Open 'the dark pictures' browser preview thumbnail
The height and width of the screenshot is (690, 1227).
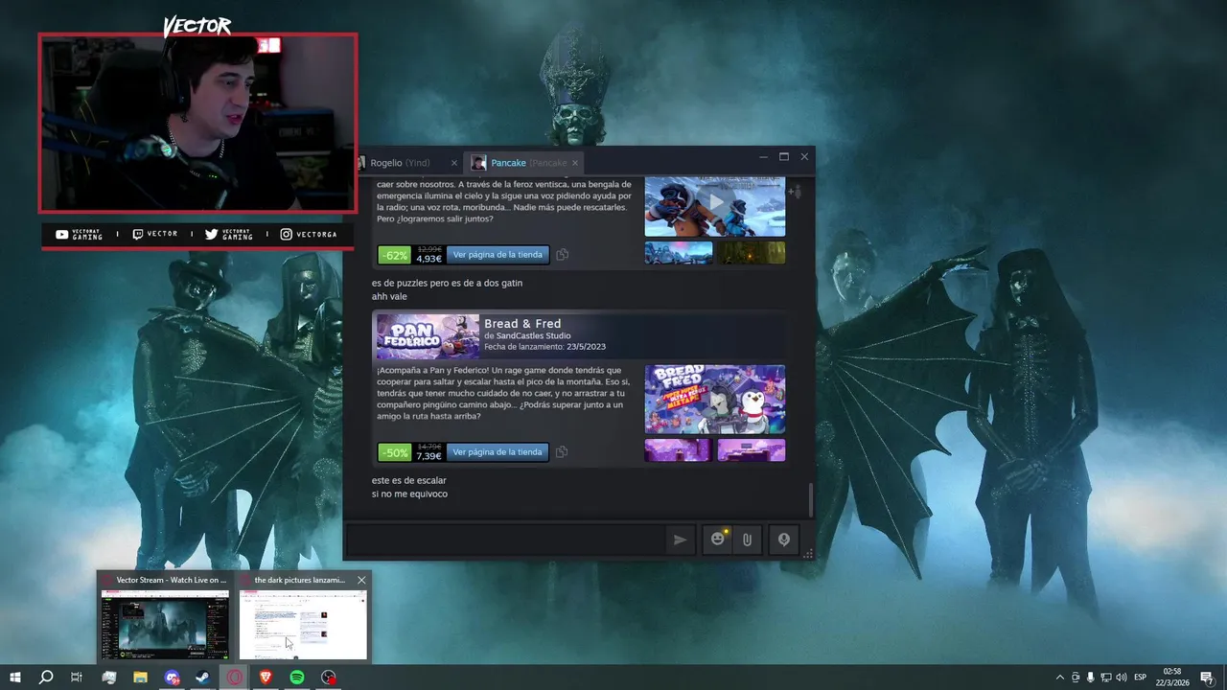tap(303, 625)
